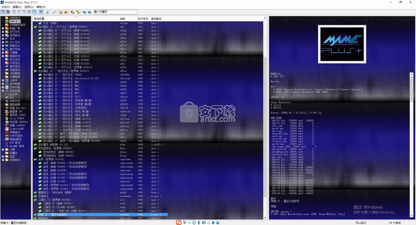Select the CHD disk icon
Image resolution: width=416 pixels, height=225 pixels.
(x=7, y=98)
